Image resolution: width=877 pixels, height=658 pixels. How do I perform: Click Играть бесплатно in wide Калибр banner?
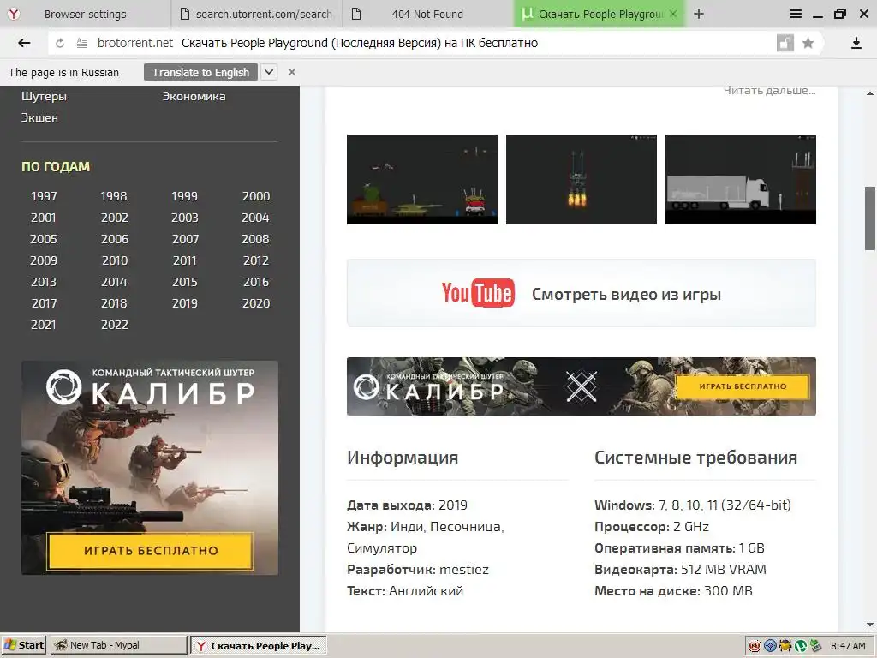[743, 386]
